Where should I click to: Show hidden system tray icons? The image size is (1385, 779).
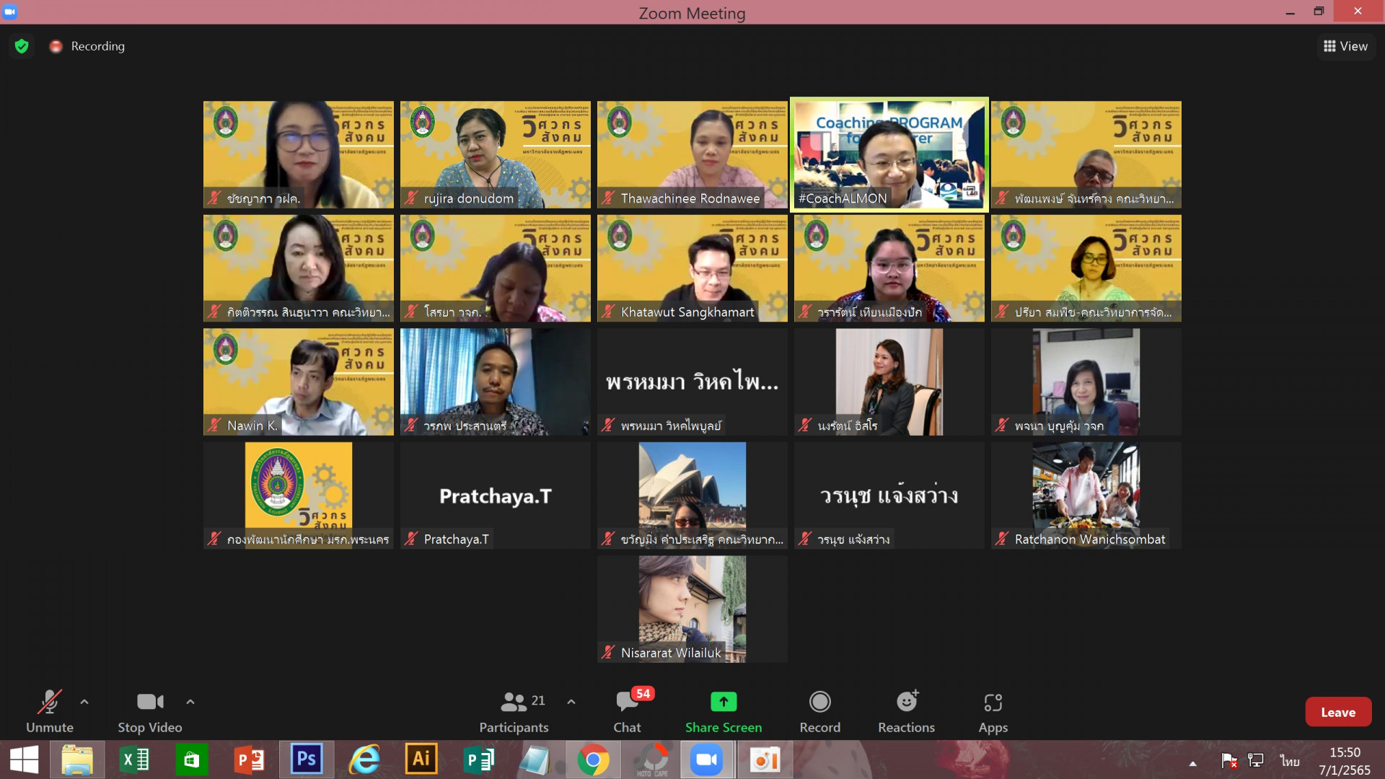click(1193, 763)
